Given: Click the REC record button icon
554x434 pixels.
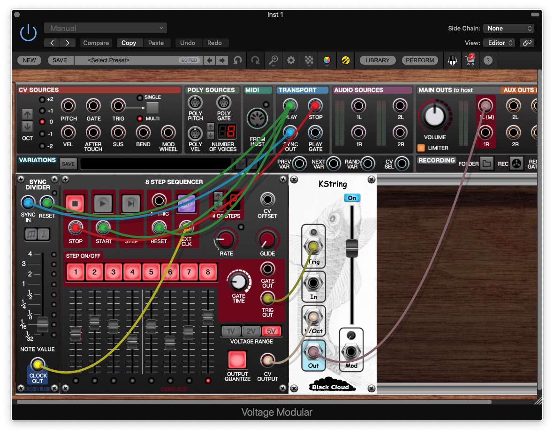Looking at the screenshot, I should (x=516, y=164).
